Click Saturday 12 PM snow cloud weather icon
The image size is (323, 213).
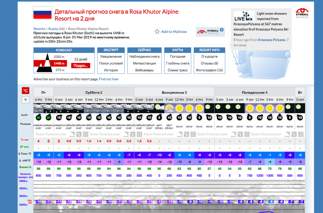(99, 108)
